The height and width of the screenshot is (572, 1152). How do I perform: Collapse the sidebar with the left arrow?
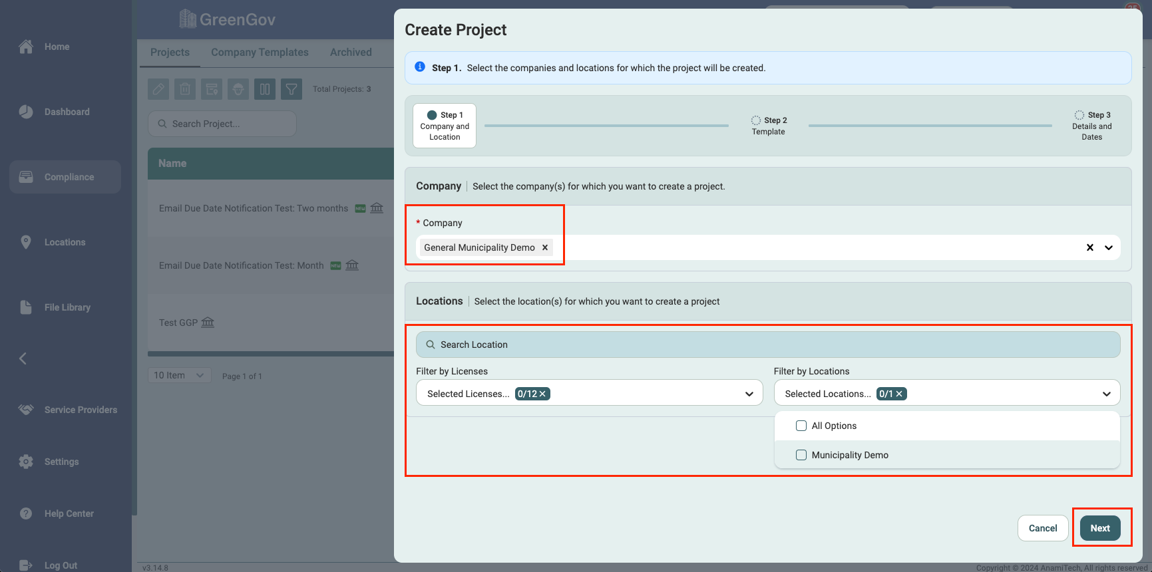coord(23,358)
